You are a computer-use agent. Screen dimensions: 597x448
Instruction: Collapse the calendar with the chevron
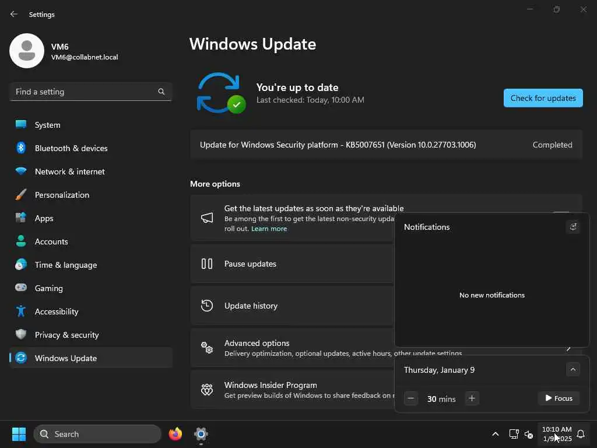tap(573, 369)
